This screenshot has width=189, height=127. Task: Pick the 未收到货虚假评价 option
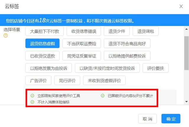tap(104, 81)
